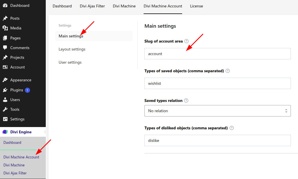298x179 pixels.
Task: Open Tools in the sidebar
Action: (15, 109)
